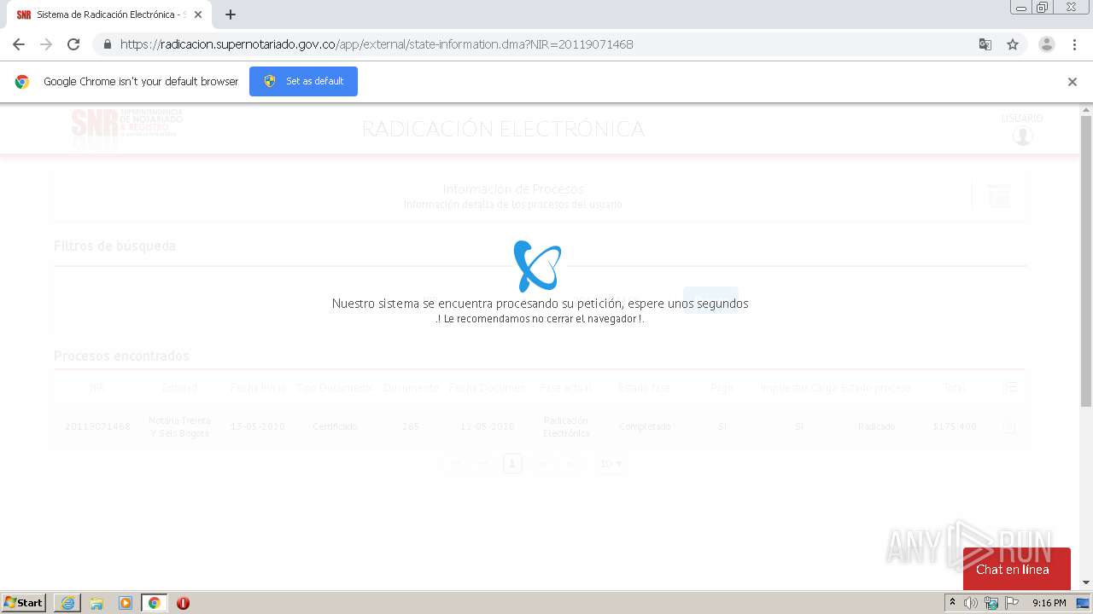Dismiss the default browser notification bar

click(1072, 82)
